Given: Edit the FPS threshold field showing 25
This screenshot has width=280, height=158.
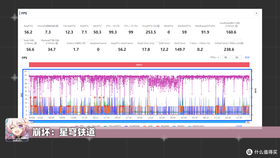Looking at the screenshot, I should coord(237,57).
